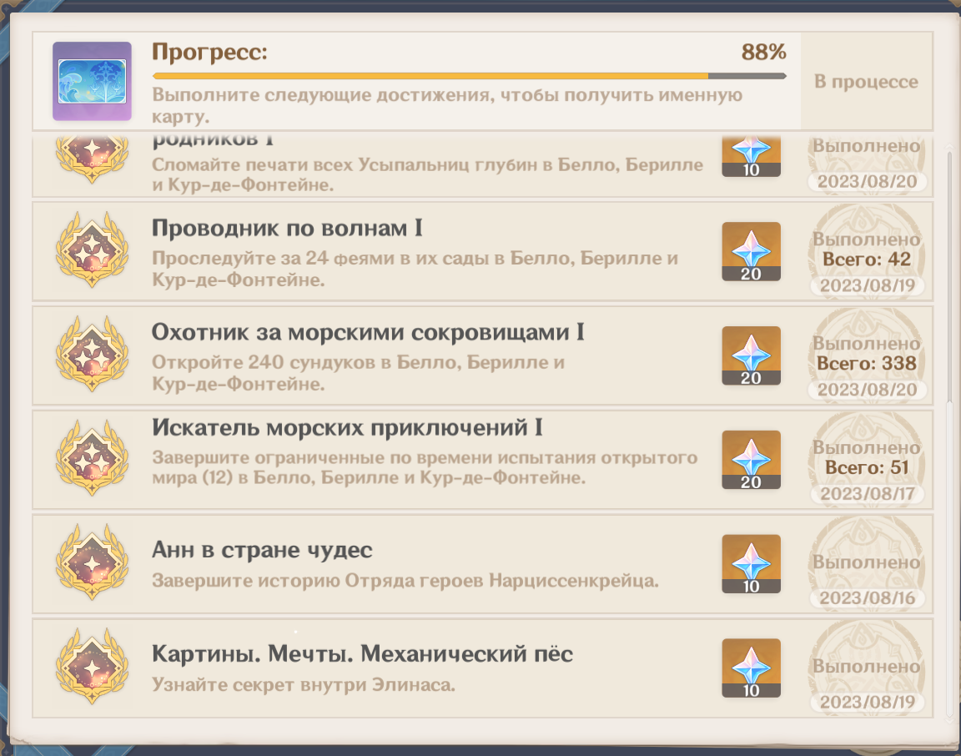Select the Анн в стране чудес title text
Viewport: 961px width, 756px height.
click(x=262, y=551)
